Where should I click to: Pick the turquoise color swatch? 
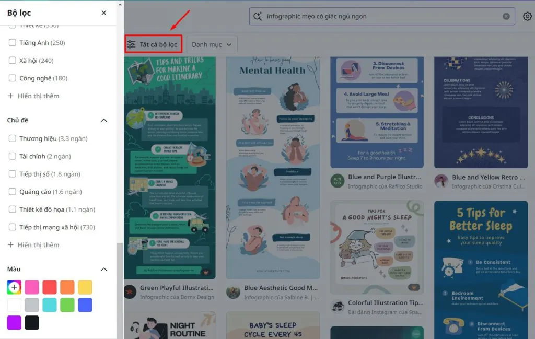coord(50,305)
